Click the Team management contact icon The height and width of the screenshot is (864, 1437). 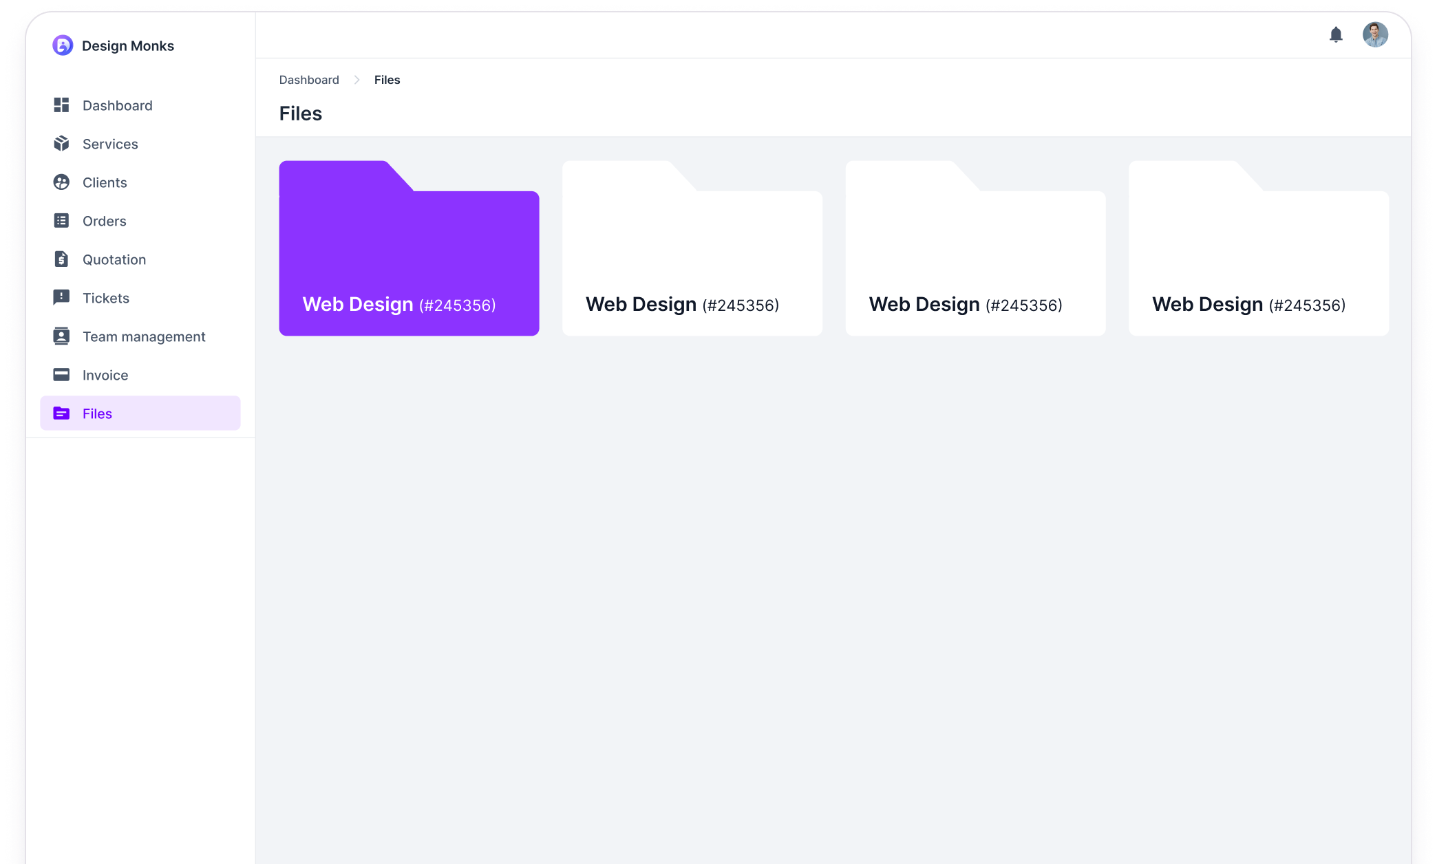61,336
